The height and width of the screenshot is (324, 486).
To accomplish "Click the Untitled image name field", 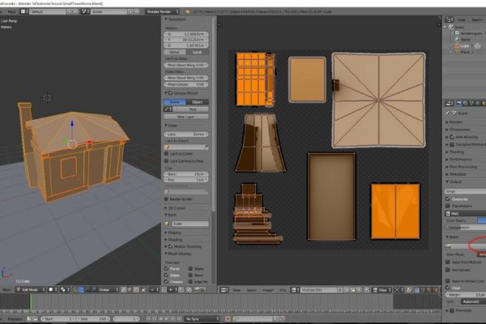I will (x=318, y=290).
